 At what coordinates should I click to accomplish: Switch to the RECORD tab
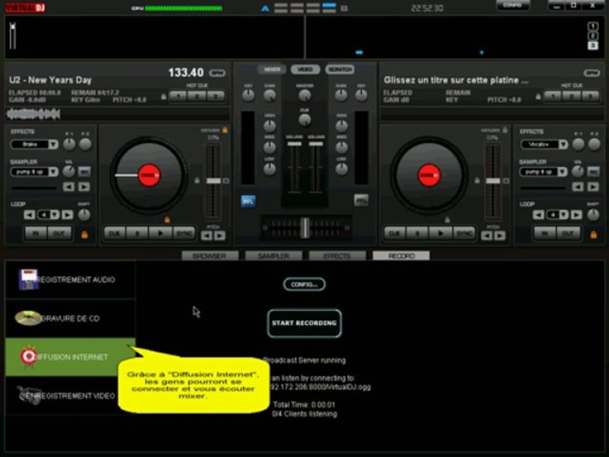coord(401,256)
